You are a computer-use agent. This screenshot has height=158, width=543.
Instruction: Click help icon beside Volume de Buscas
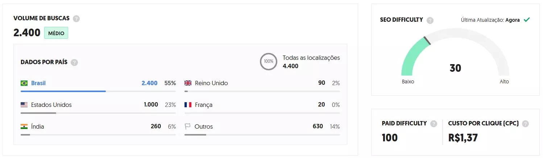pos(76,18)
